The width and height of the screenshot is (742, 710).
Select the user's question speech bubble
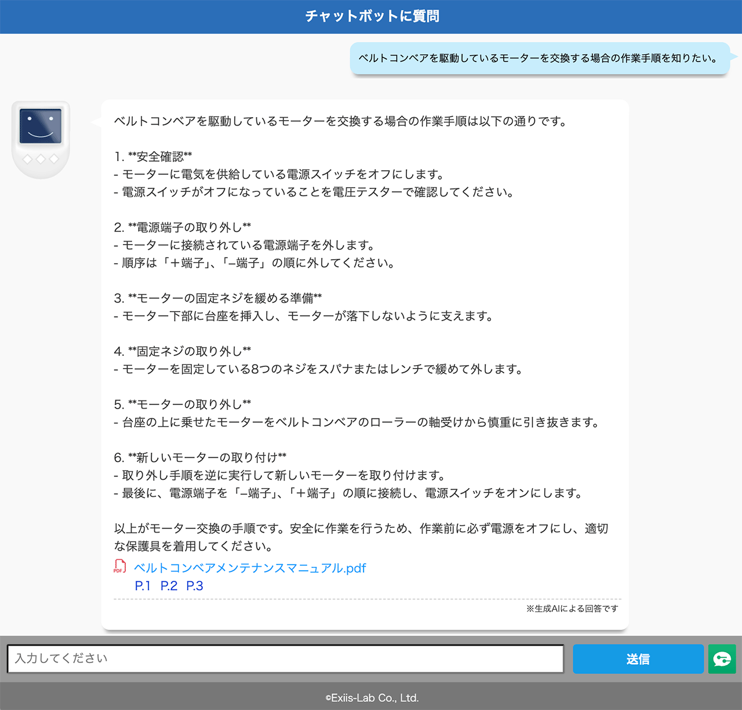coord(539,58)
